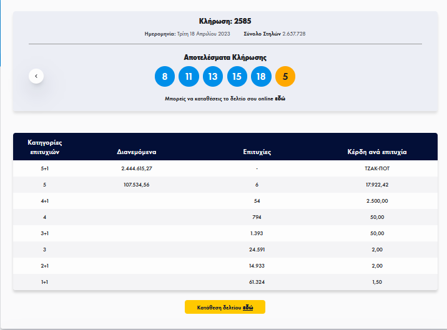Select the 4+1 category row
Viewport: 447px width, 330px height.
coord(225,201)
